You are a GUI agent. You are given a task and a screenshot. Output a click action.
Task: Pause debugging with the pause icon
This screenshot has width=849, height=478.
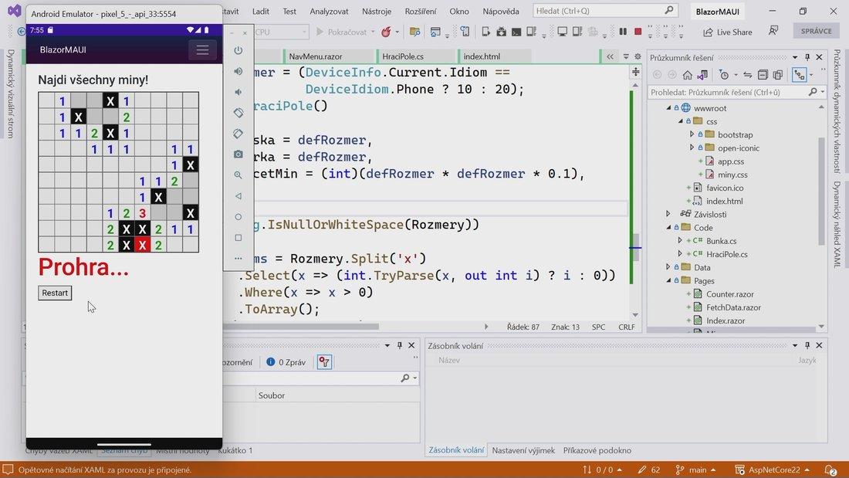pyautogui.click(x=623, y=32)
